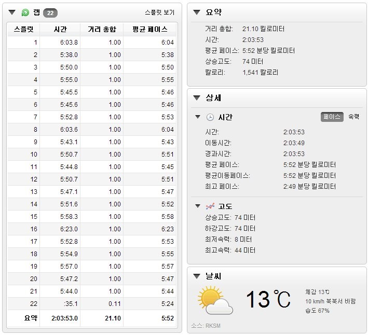Click the 거리 총합 column header
The width and height of the screenshot is (368, 335).
point(102,29)
